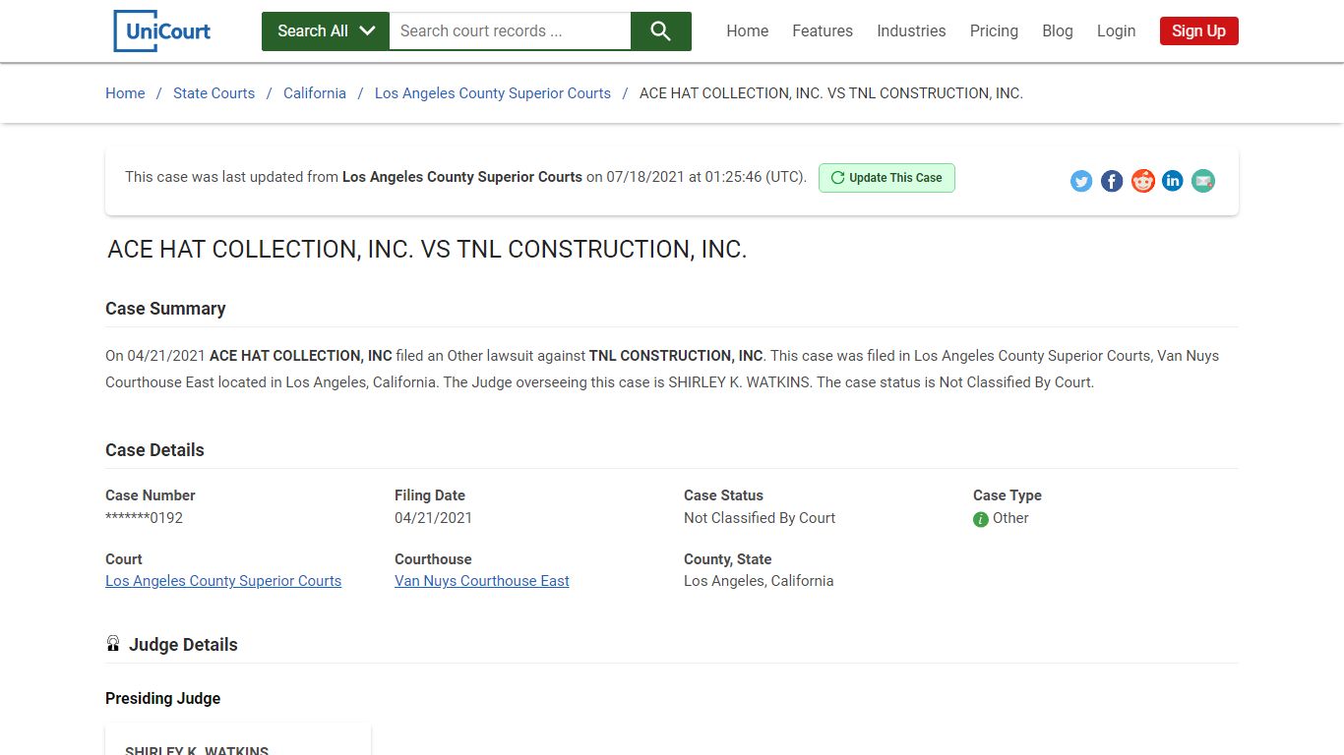The width and height of the screenshot is (1344, 755).
Task: Go to the Home breadcrumb
Action: [125, 93]
